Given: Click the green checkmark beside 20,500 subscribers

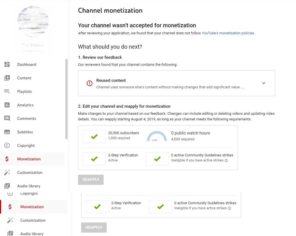Looking at the screenshot, I should pyautogui.click(x=94, y=136).
